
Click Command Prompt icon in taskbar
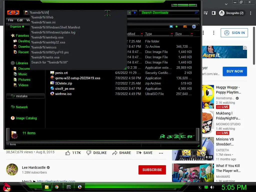point(69,187)
